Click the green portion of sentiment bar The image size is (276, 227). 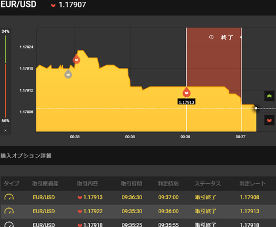coord(6,49)
